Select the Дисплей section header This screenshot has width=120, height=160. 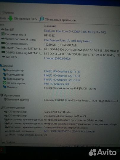click(x=7, y=66)
